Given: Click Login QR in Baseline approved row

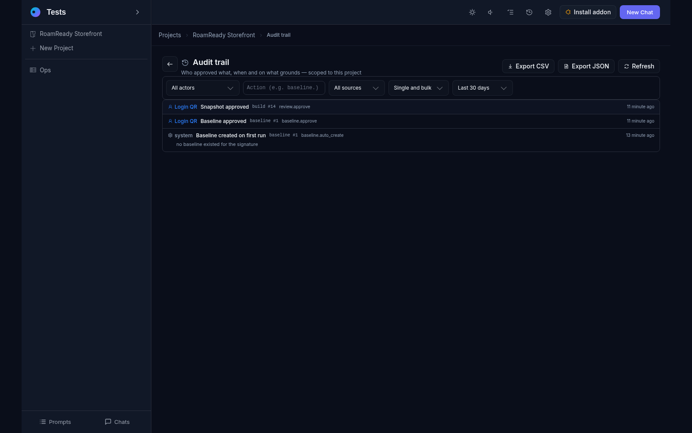Looking at the screenshot, I should 186,121.
